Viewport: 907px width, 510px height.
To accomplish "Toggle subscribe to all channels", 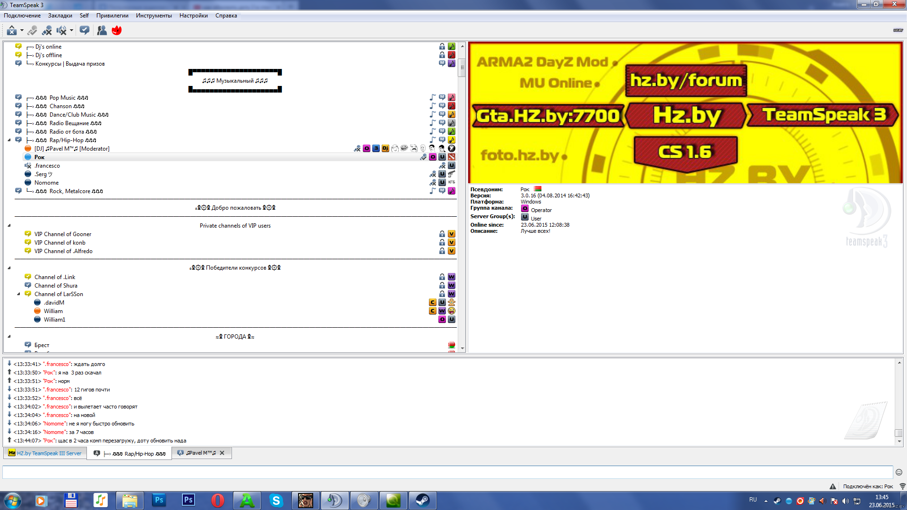I will coord(85,31).
